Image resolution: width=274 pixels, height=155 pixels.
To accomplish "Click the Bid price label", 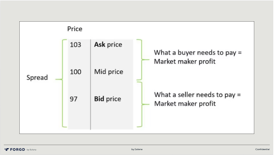I will point(107,99).
